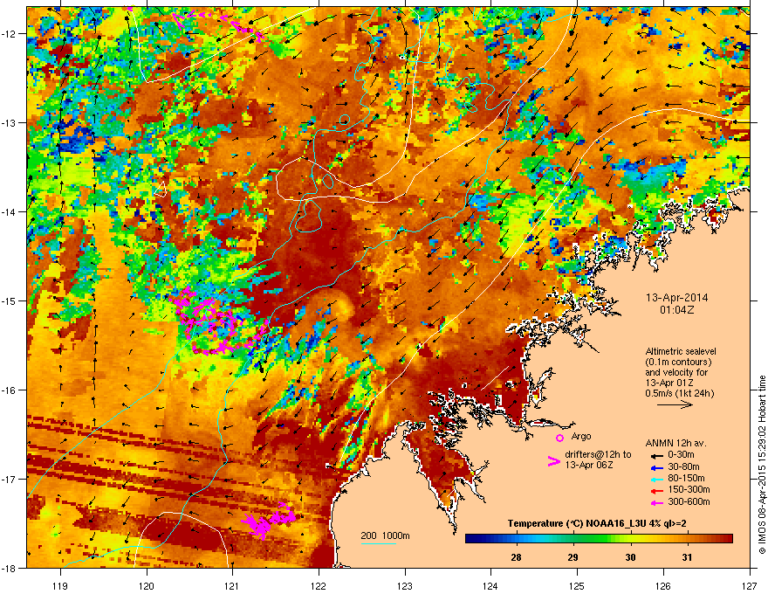Image resolution: width=768 pixels, height=594 pixels.
Task: Click the '0.5m/s (1kt 24h)' scale text
Action: (x=679, y=393)
